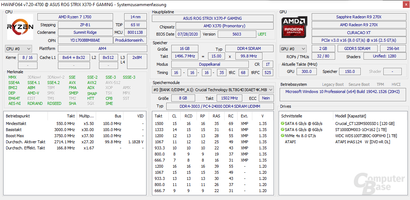The width and height of the screenshot is (410, 200).
Task: Click the AMD X370 (Promontory) chipset field
Action: click(224, 26)
